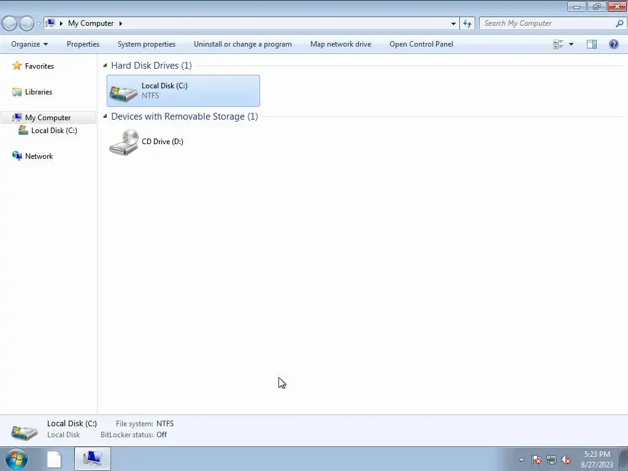Click the Back navigation arrow
Viewport: 628px width, 471px height.
9,23
